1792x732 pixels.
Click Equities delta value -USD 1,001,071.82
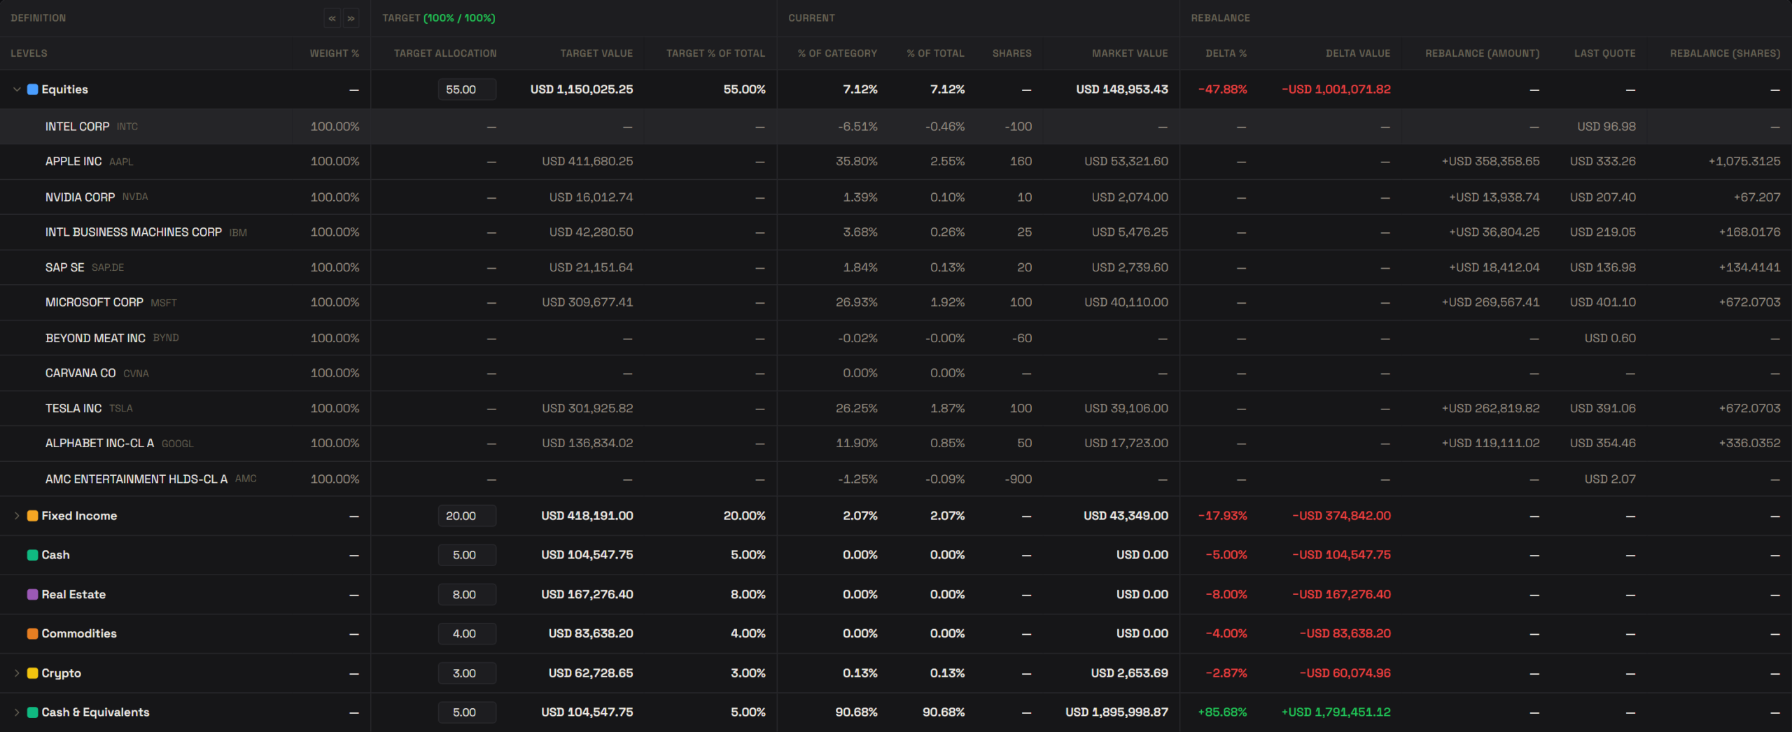tap(1336, 90)
